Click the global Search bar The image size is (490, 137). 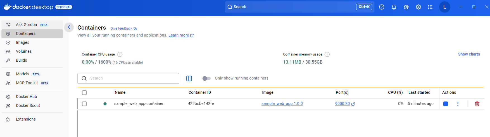click(x=299, y=7)
